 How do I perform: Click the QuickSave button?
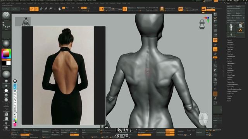coord(199,1)
